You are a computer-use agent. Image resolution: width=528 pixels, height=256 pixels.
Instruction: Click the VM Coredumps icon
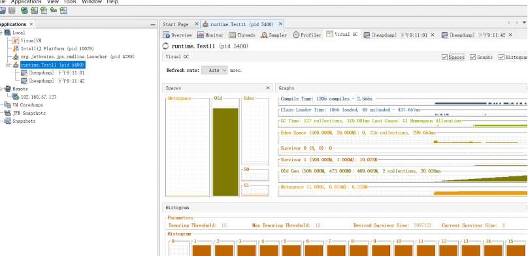point(8,105)
